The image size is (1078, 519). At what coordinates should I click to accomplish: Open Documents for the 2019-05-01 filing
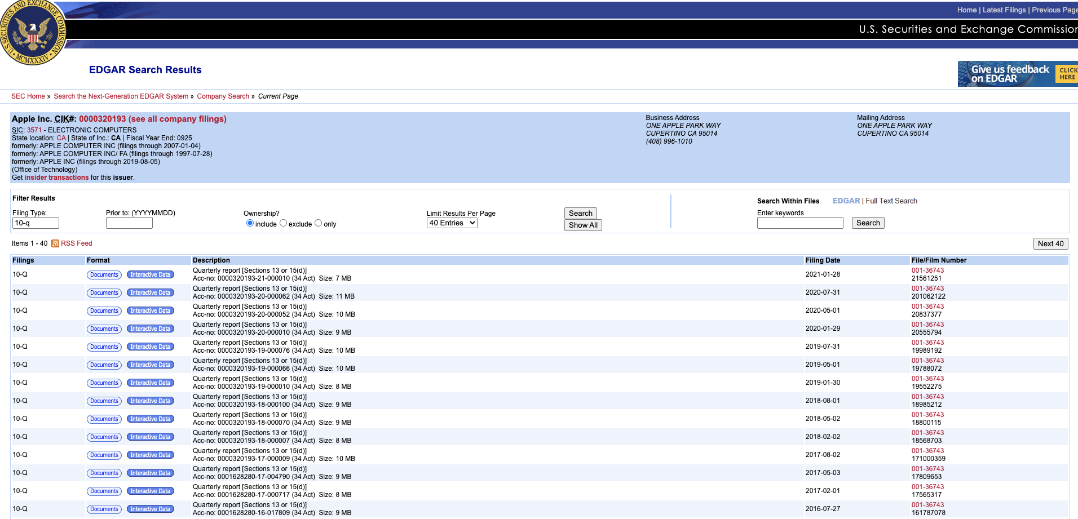[104, 365]
